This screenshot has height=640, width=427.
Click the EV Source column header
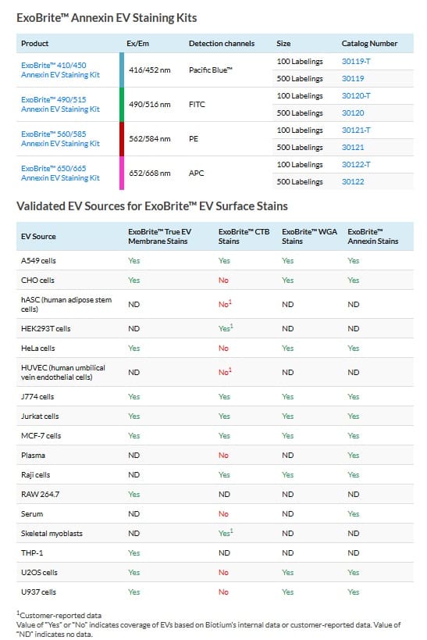38,236
